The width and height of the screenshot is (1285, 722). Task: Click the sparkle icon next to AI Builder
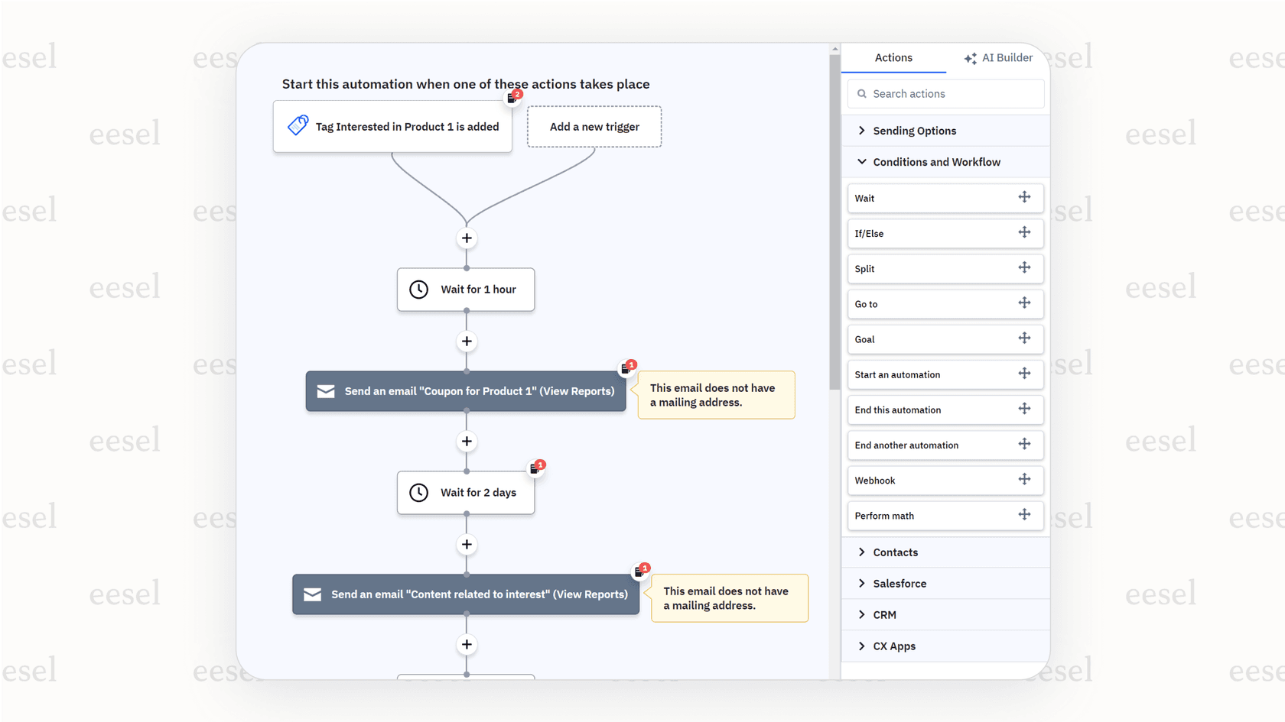971,57
